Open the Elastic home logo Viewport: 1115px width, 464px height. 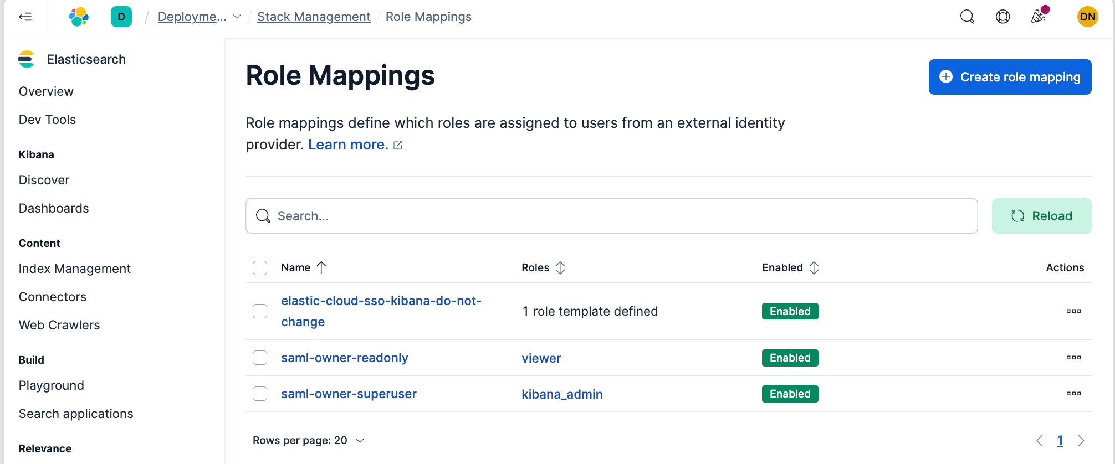click(x=79, y=17)
